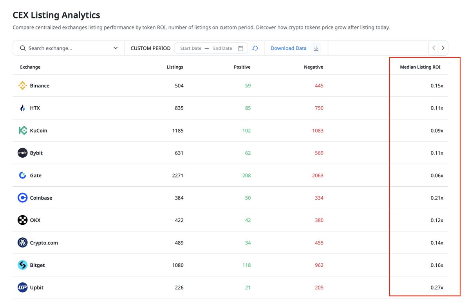This screenshot has width=470, height=304.
Task: Click the OKX checkered logo
Action: [x=23, y=220]
